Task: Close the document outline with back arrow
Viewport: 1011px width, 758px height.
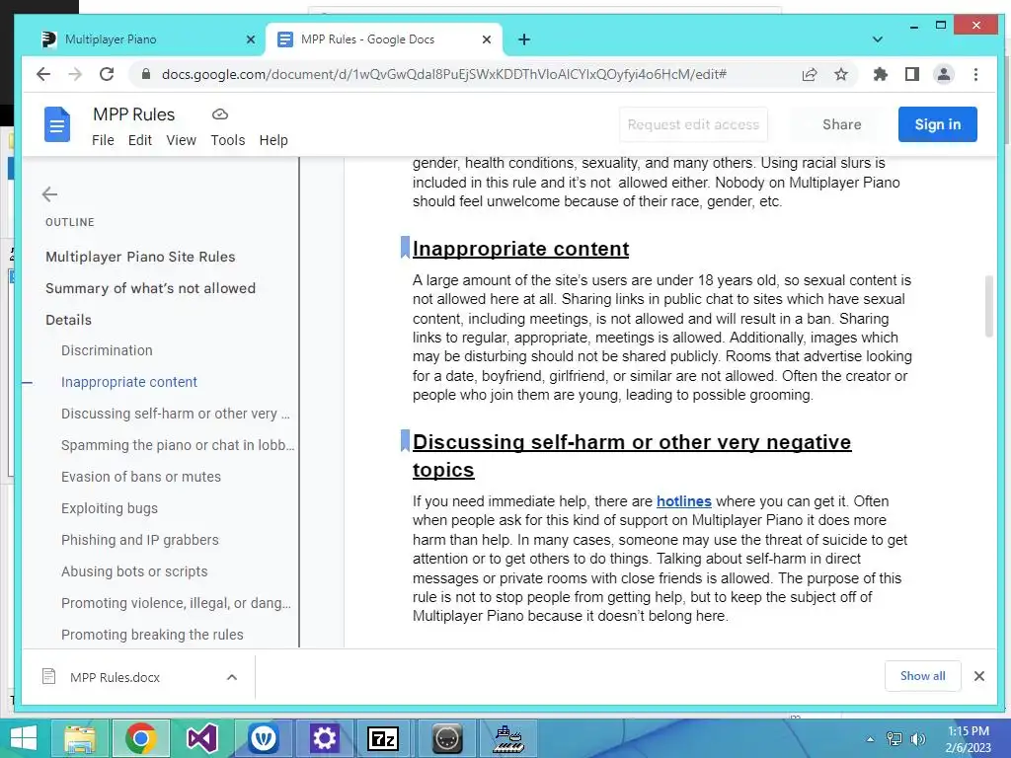Action: tap(49, 194)
